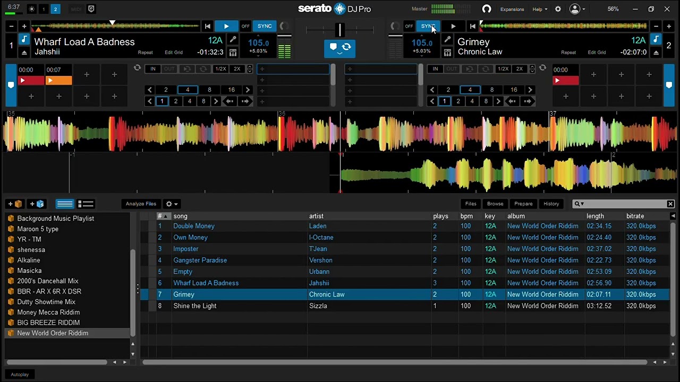
Task: Shift deck 2 beat jump sizes left
Action: (x=432, y=101)
